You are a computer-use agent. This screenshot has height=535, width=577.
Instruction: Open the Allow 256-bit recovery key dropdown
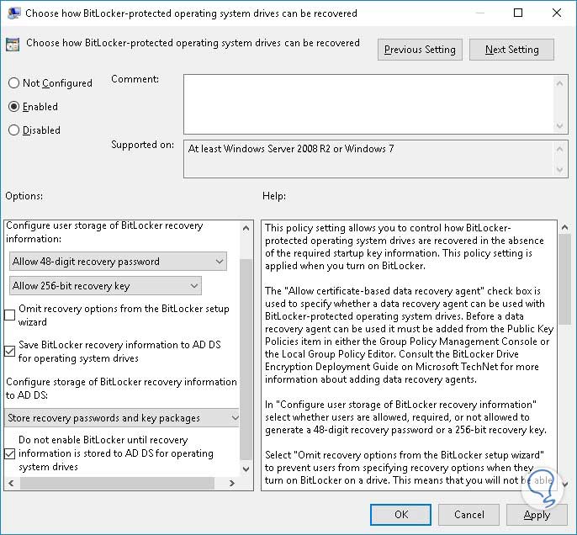pos(105,285)
